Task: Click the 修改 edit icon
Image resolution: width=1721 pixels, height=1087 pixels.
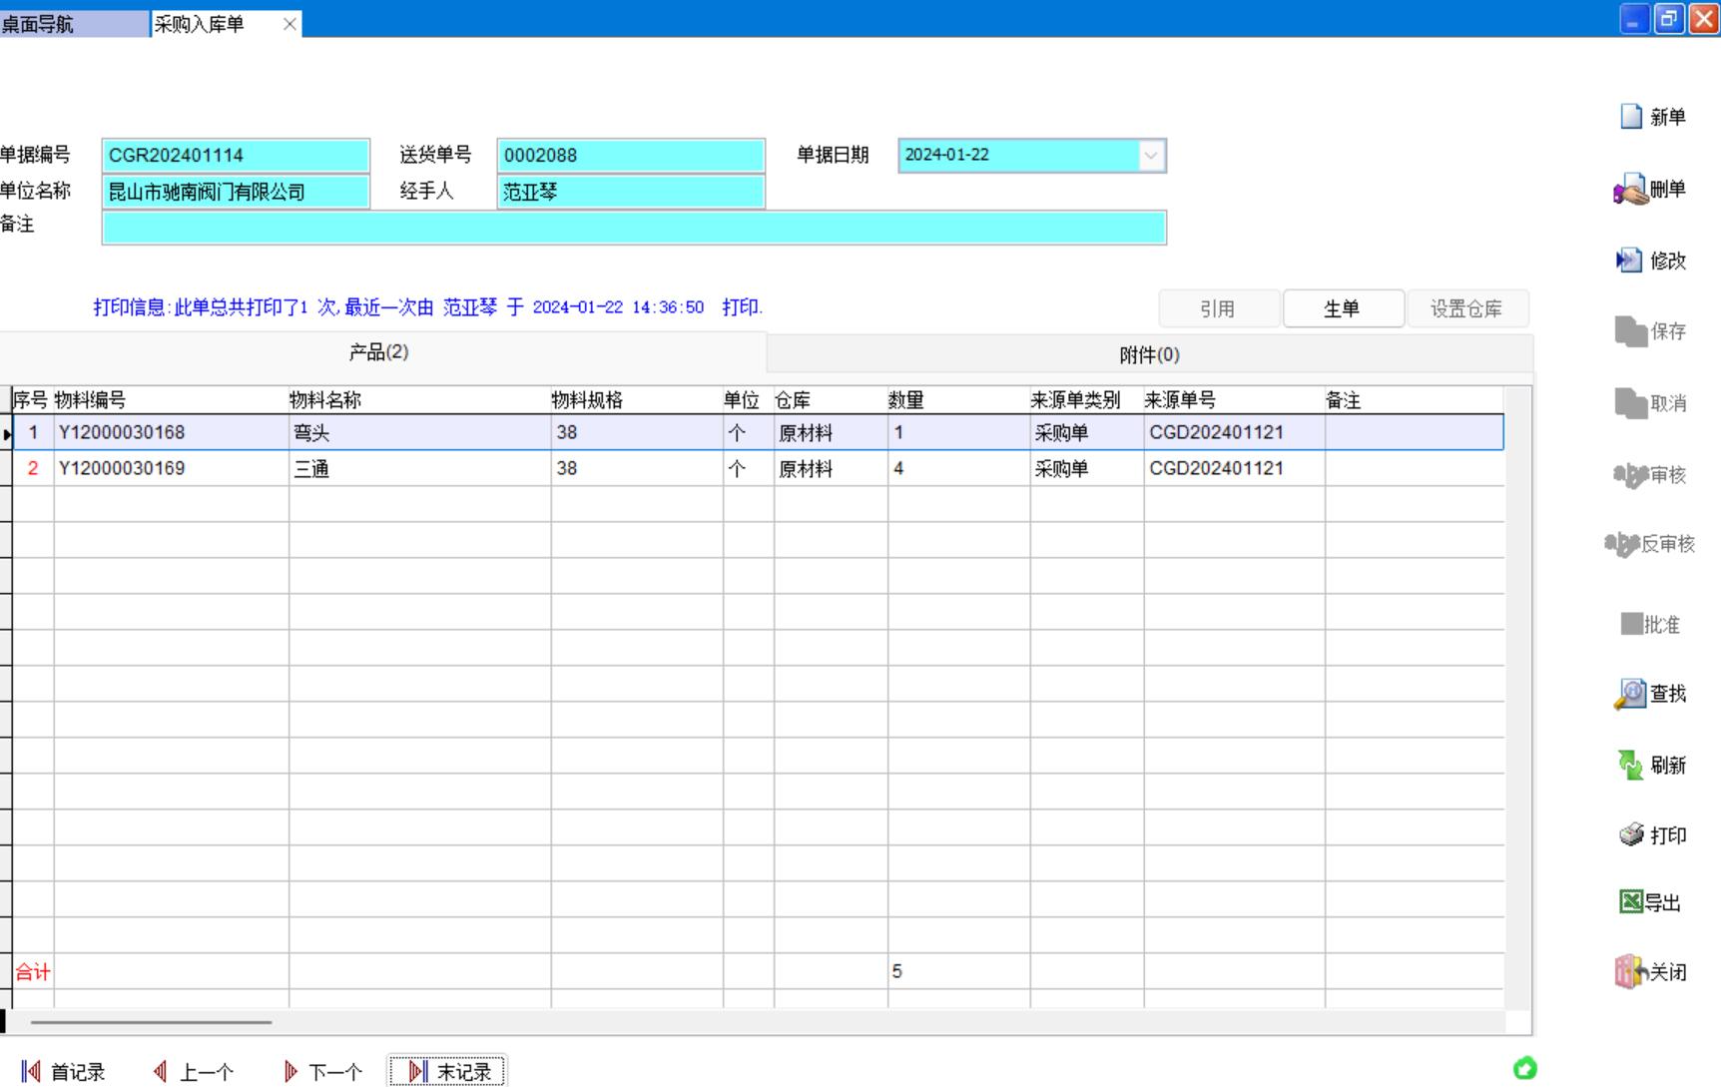Action: click(1629, 261)
